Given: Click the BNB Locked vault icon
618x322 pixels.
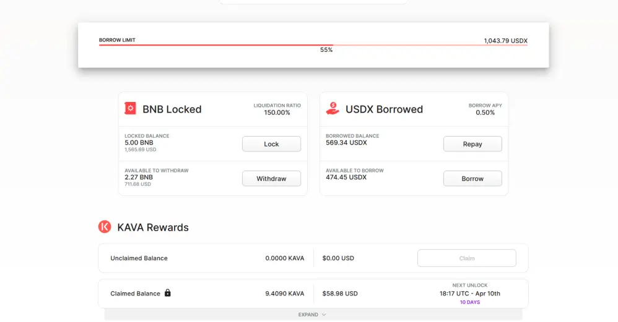Looking at the screenshot, I should (130, 108).
